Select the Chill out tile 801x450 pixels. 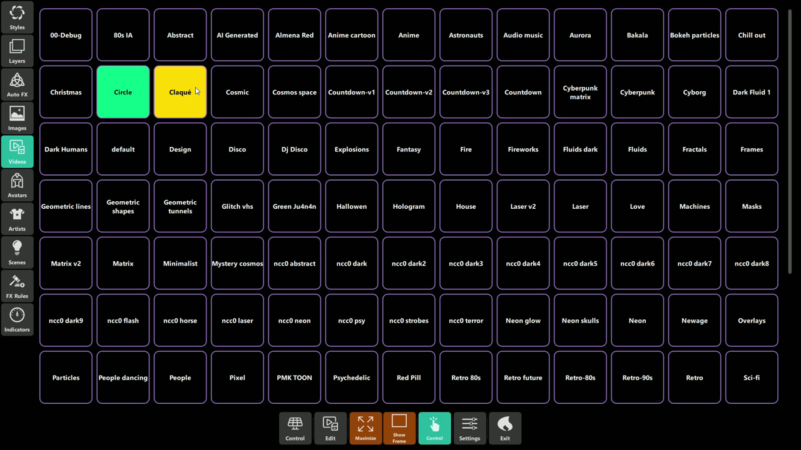click(752, 35)
